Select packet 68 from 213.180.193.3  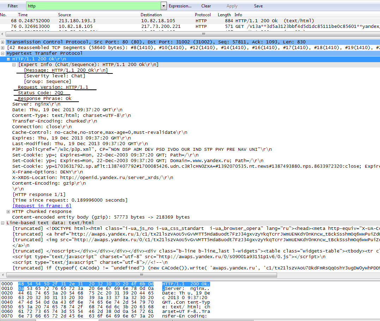coord(190,21)
